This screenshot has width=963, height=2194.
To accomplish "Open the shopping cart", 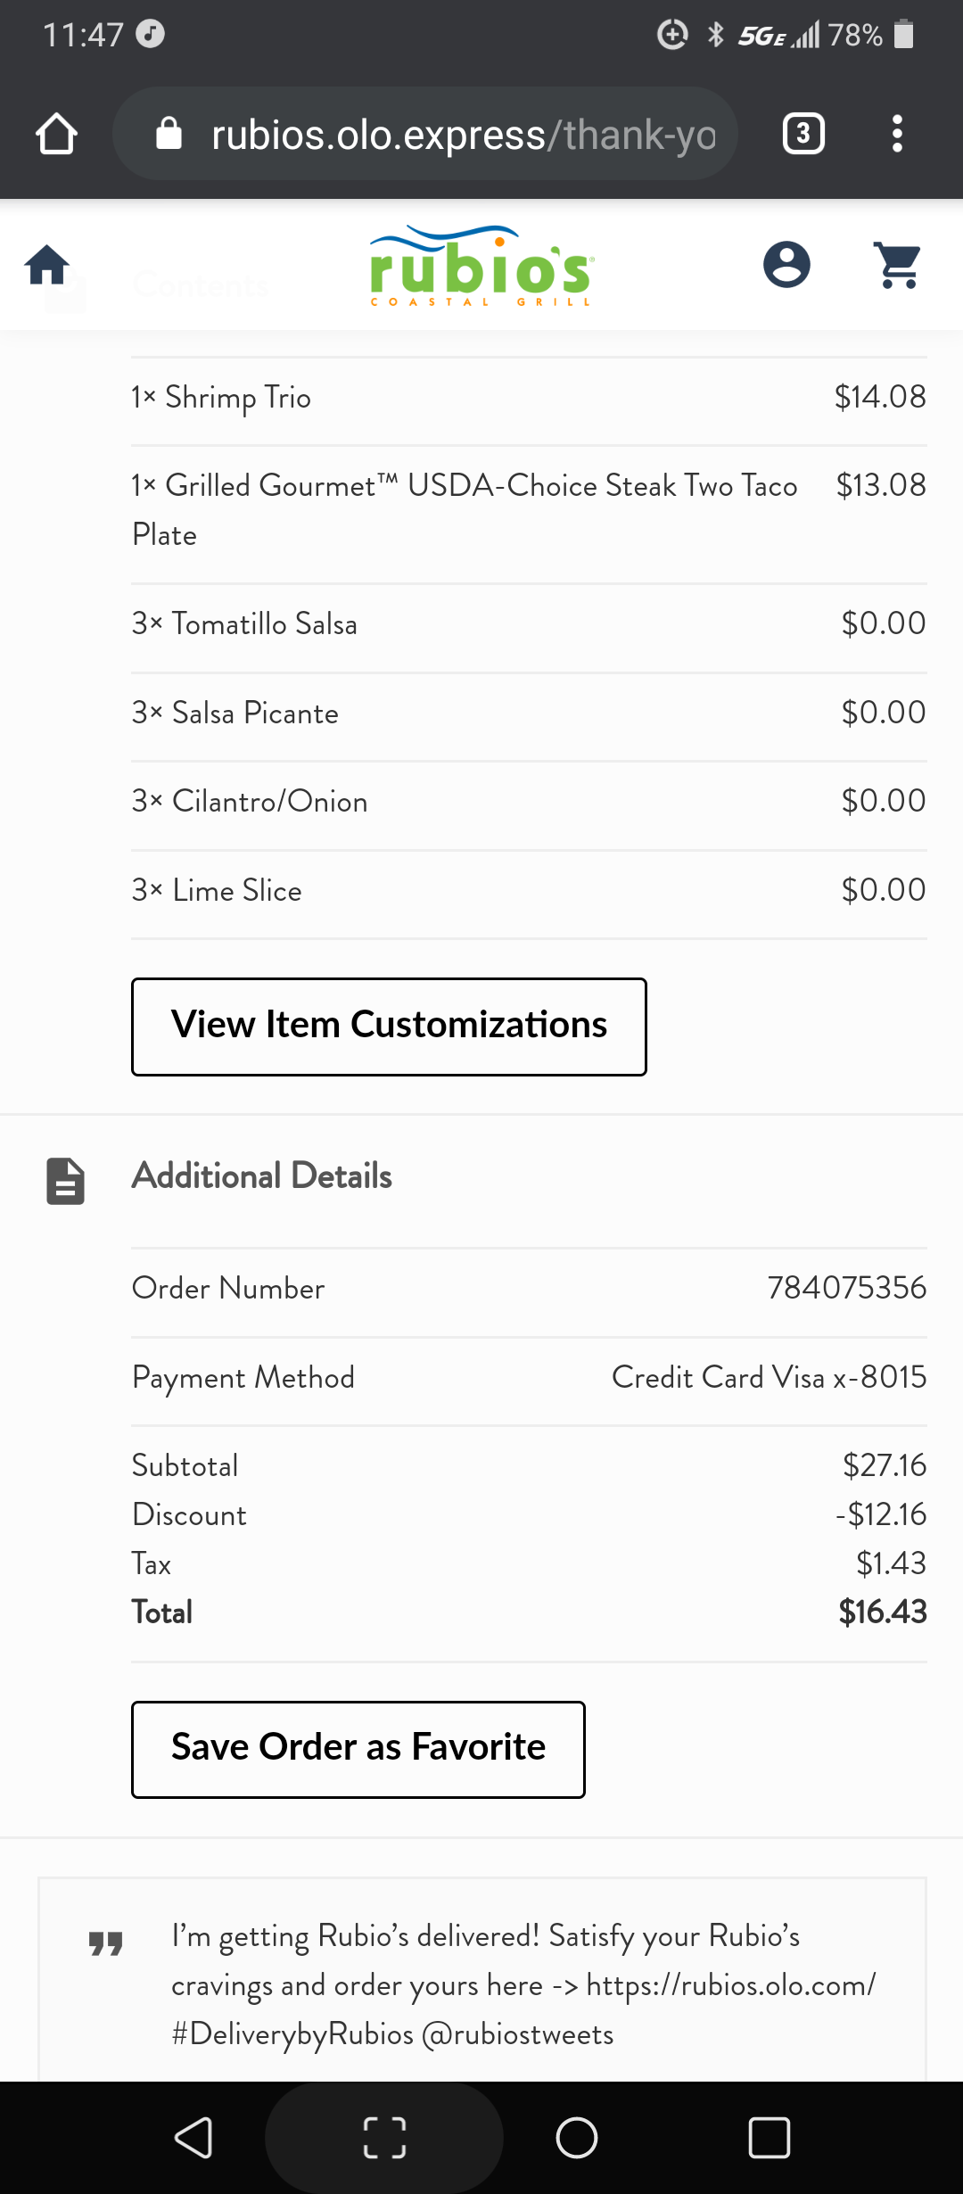I will [898, 265].
